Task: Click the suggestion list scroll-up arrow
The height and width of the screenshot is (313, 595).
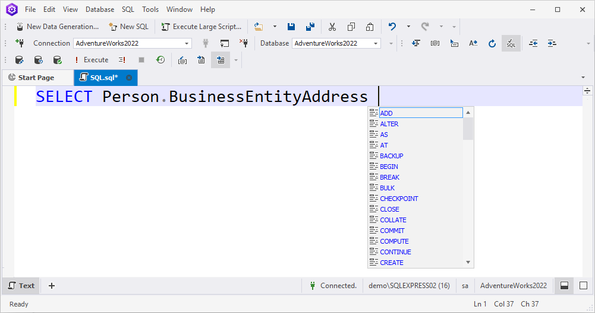Action: 468,113
